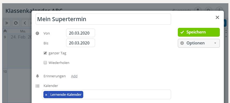
Task: Click the dropdown arrow on the Optionen button
Action: (215, 43)
